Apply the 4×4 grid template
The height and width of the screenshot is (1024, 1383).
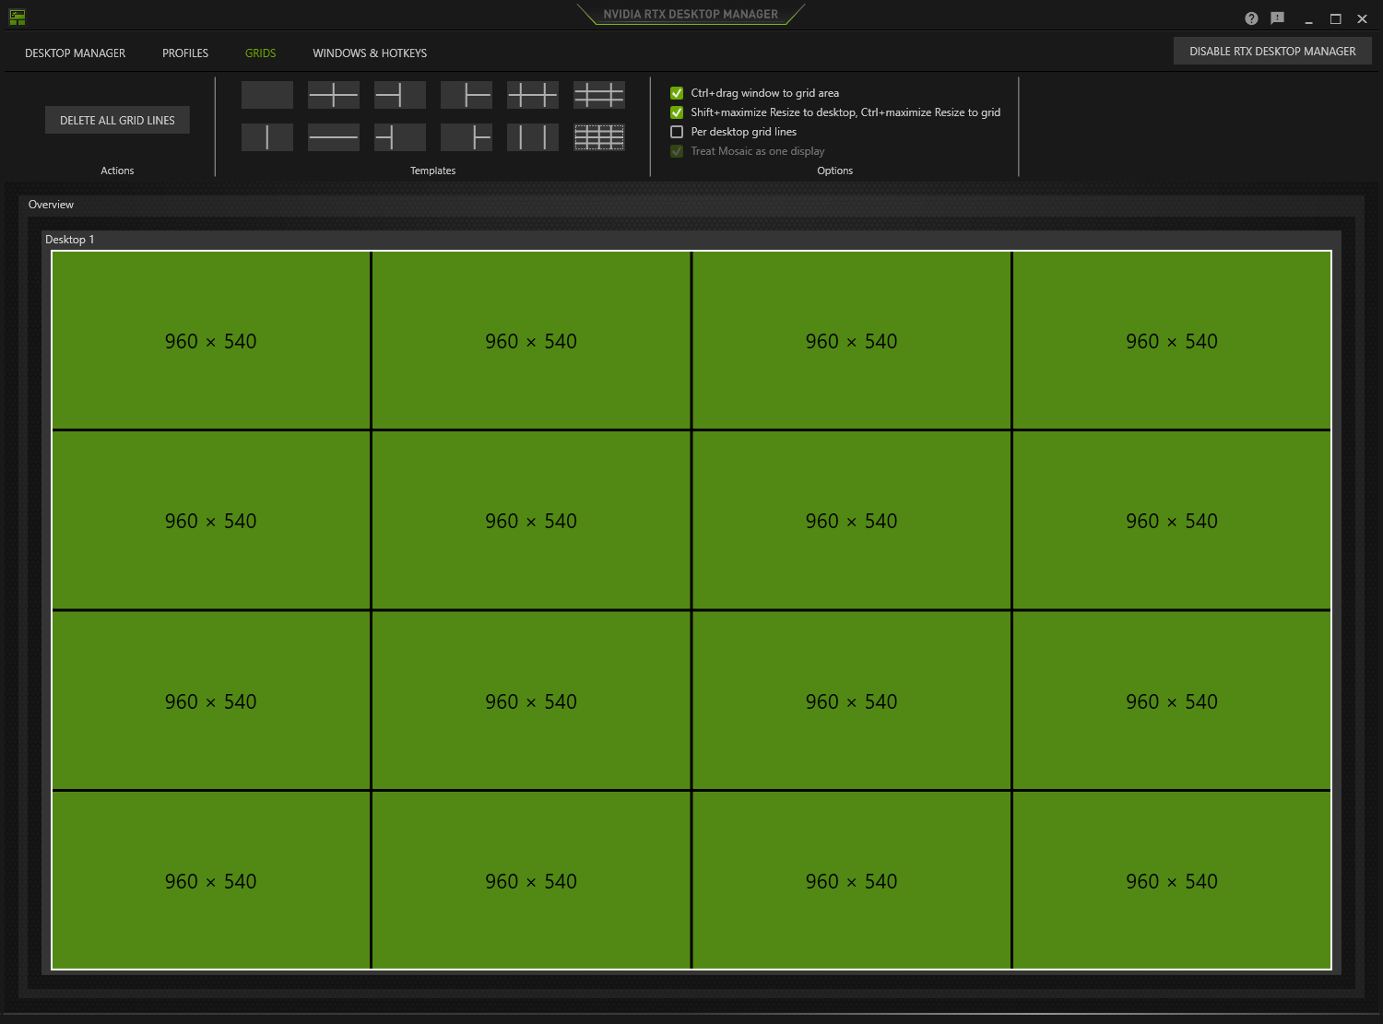(599, 137)
